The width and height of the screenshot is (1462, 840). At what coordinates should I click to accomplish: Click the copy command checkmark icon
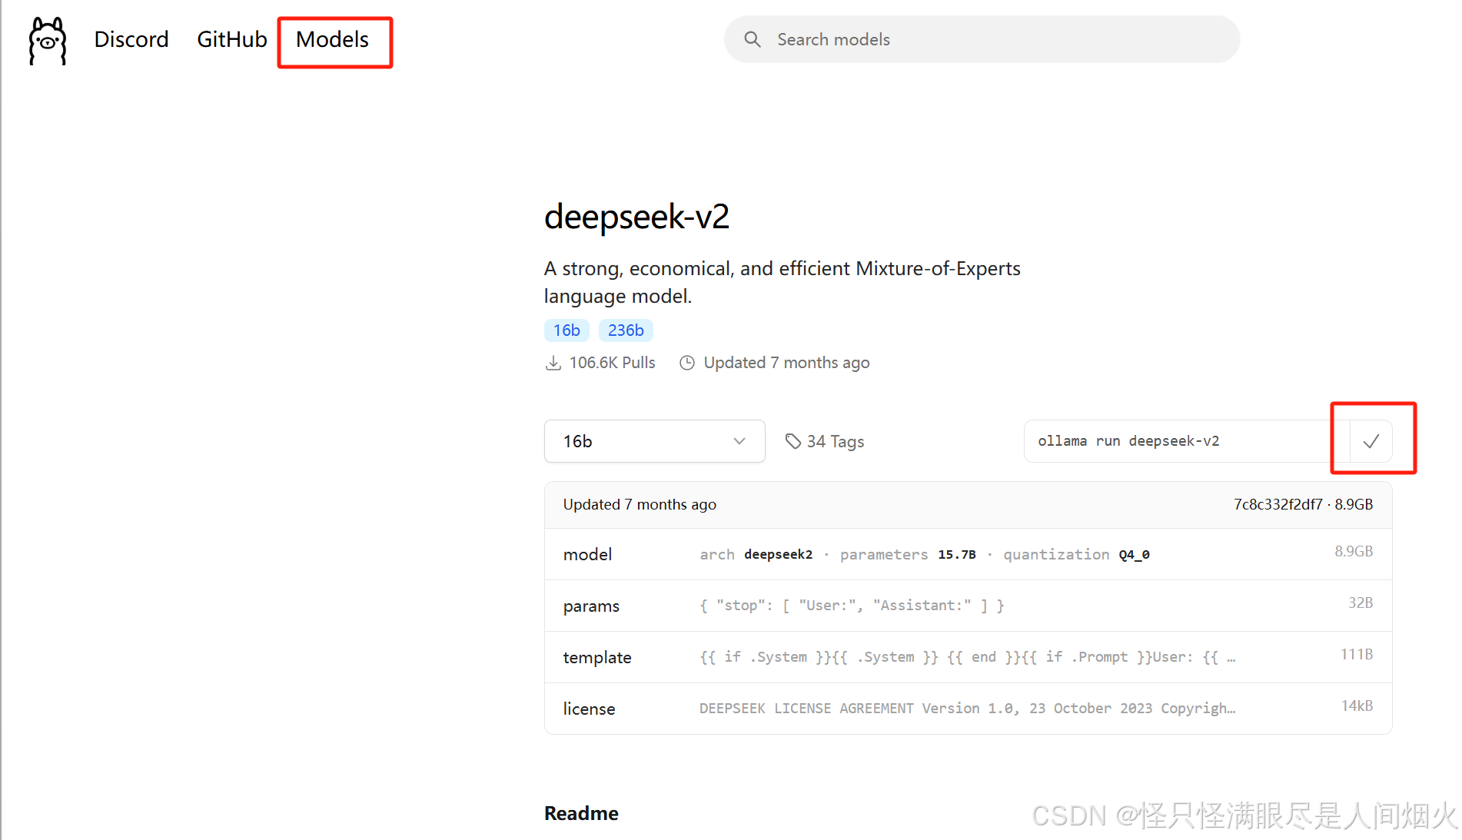pos(1371,441)
